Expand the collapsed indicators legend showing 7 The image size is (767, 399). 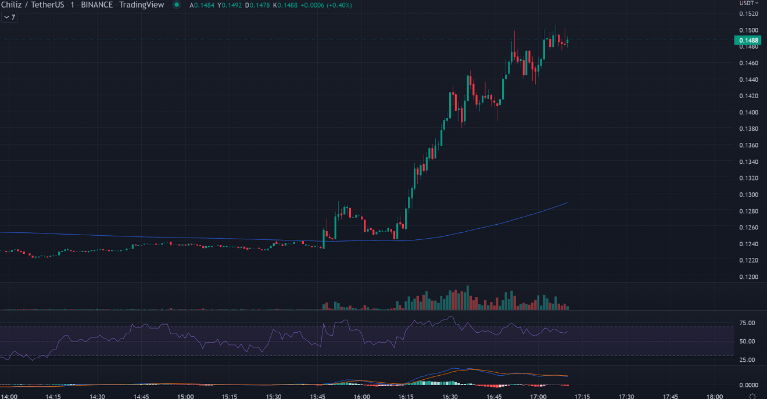point(9,17)
